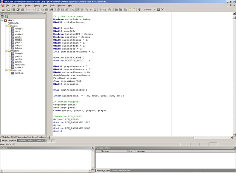Click the Delete layout X icon
This screenshot has width=236, height=173.
163,9
